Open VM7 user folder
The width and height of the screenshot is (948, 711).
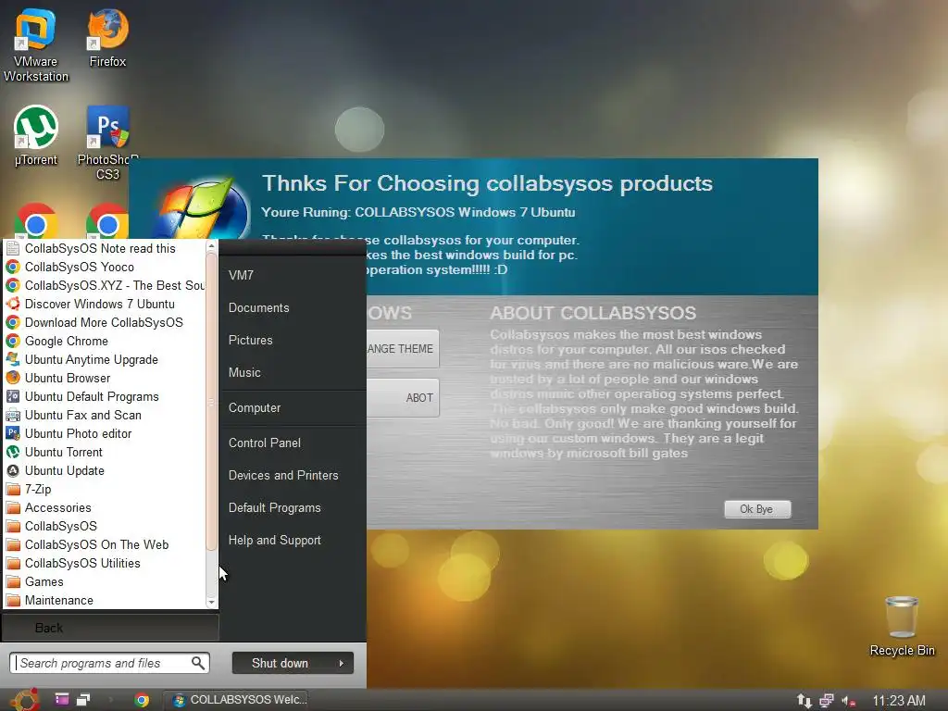pos(293,275)
